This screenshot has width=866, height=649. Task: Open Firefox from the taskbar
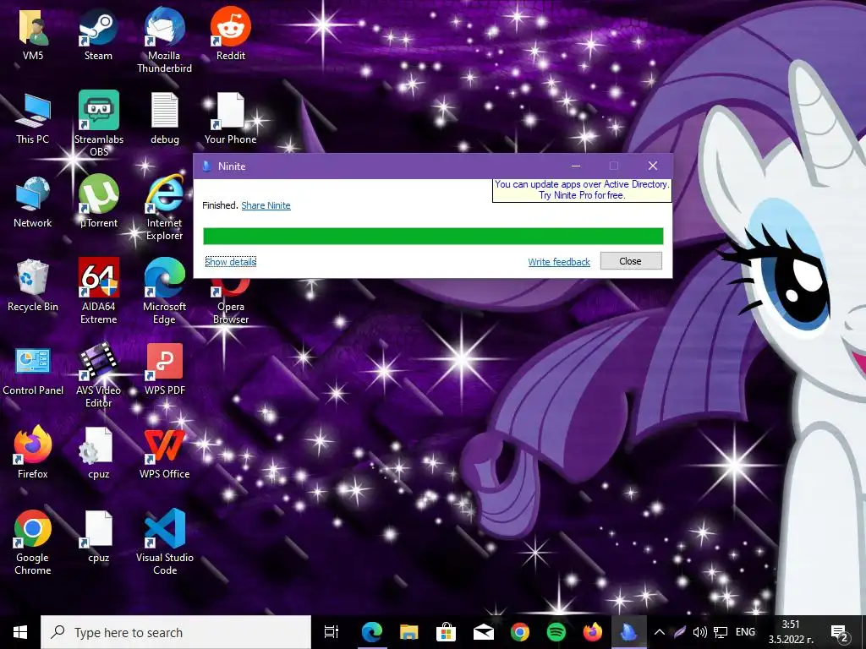click(x=593, y=632)
